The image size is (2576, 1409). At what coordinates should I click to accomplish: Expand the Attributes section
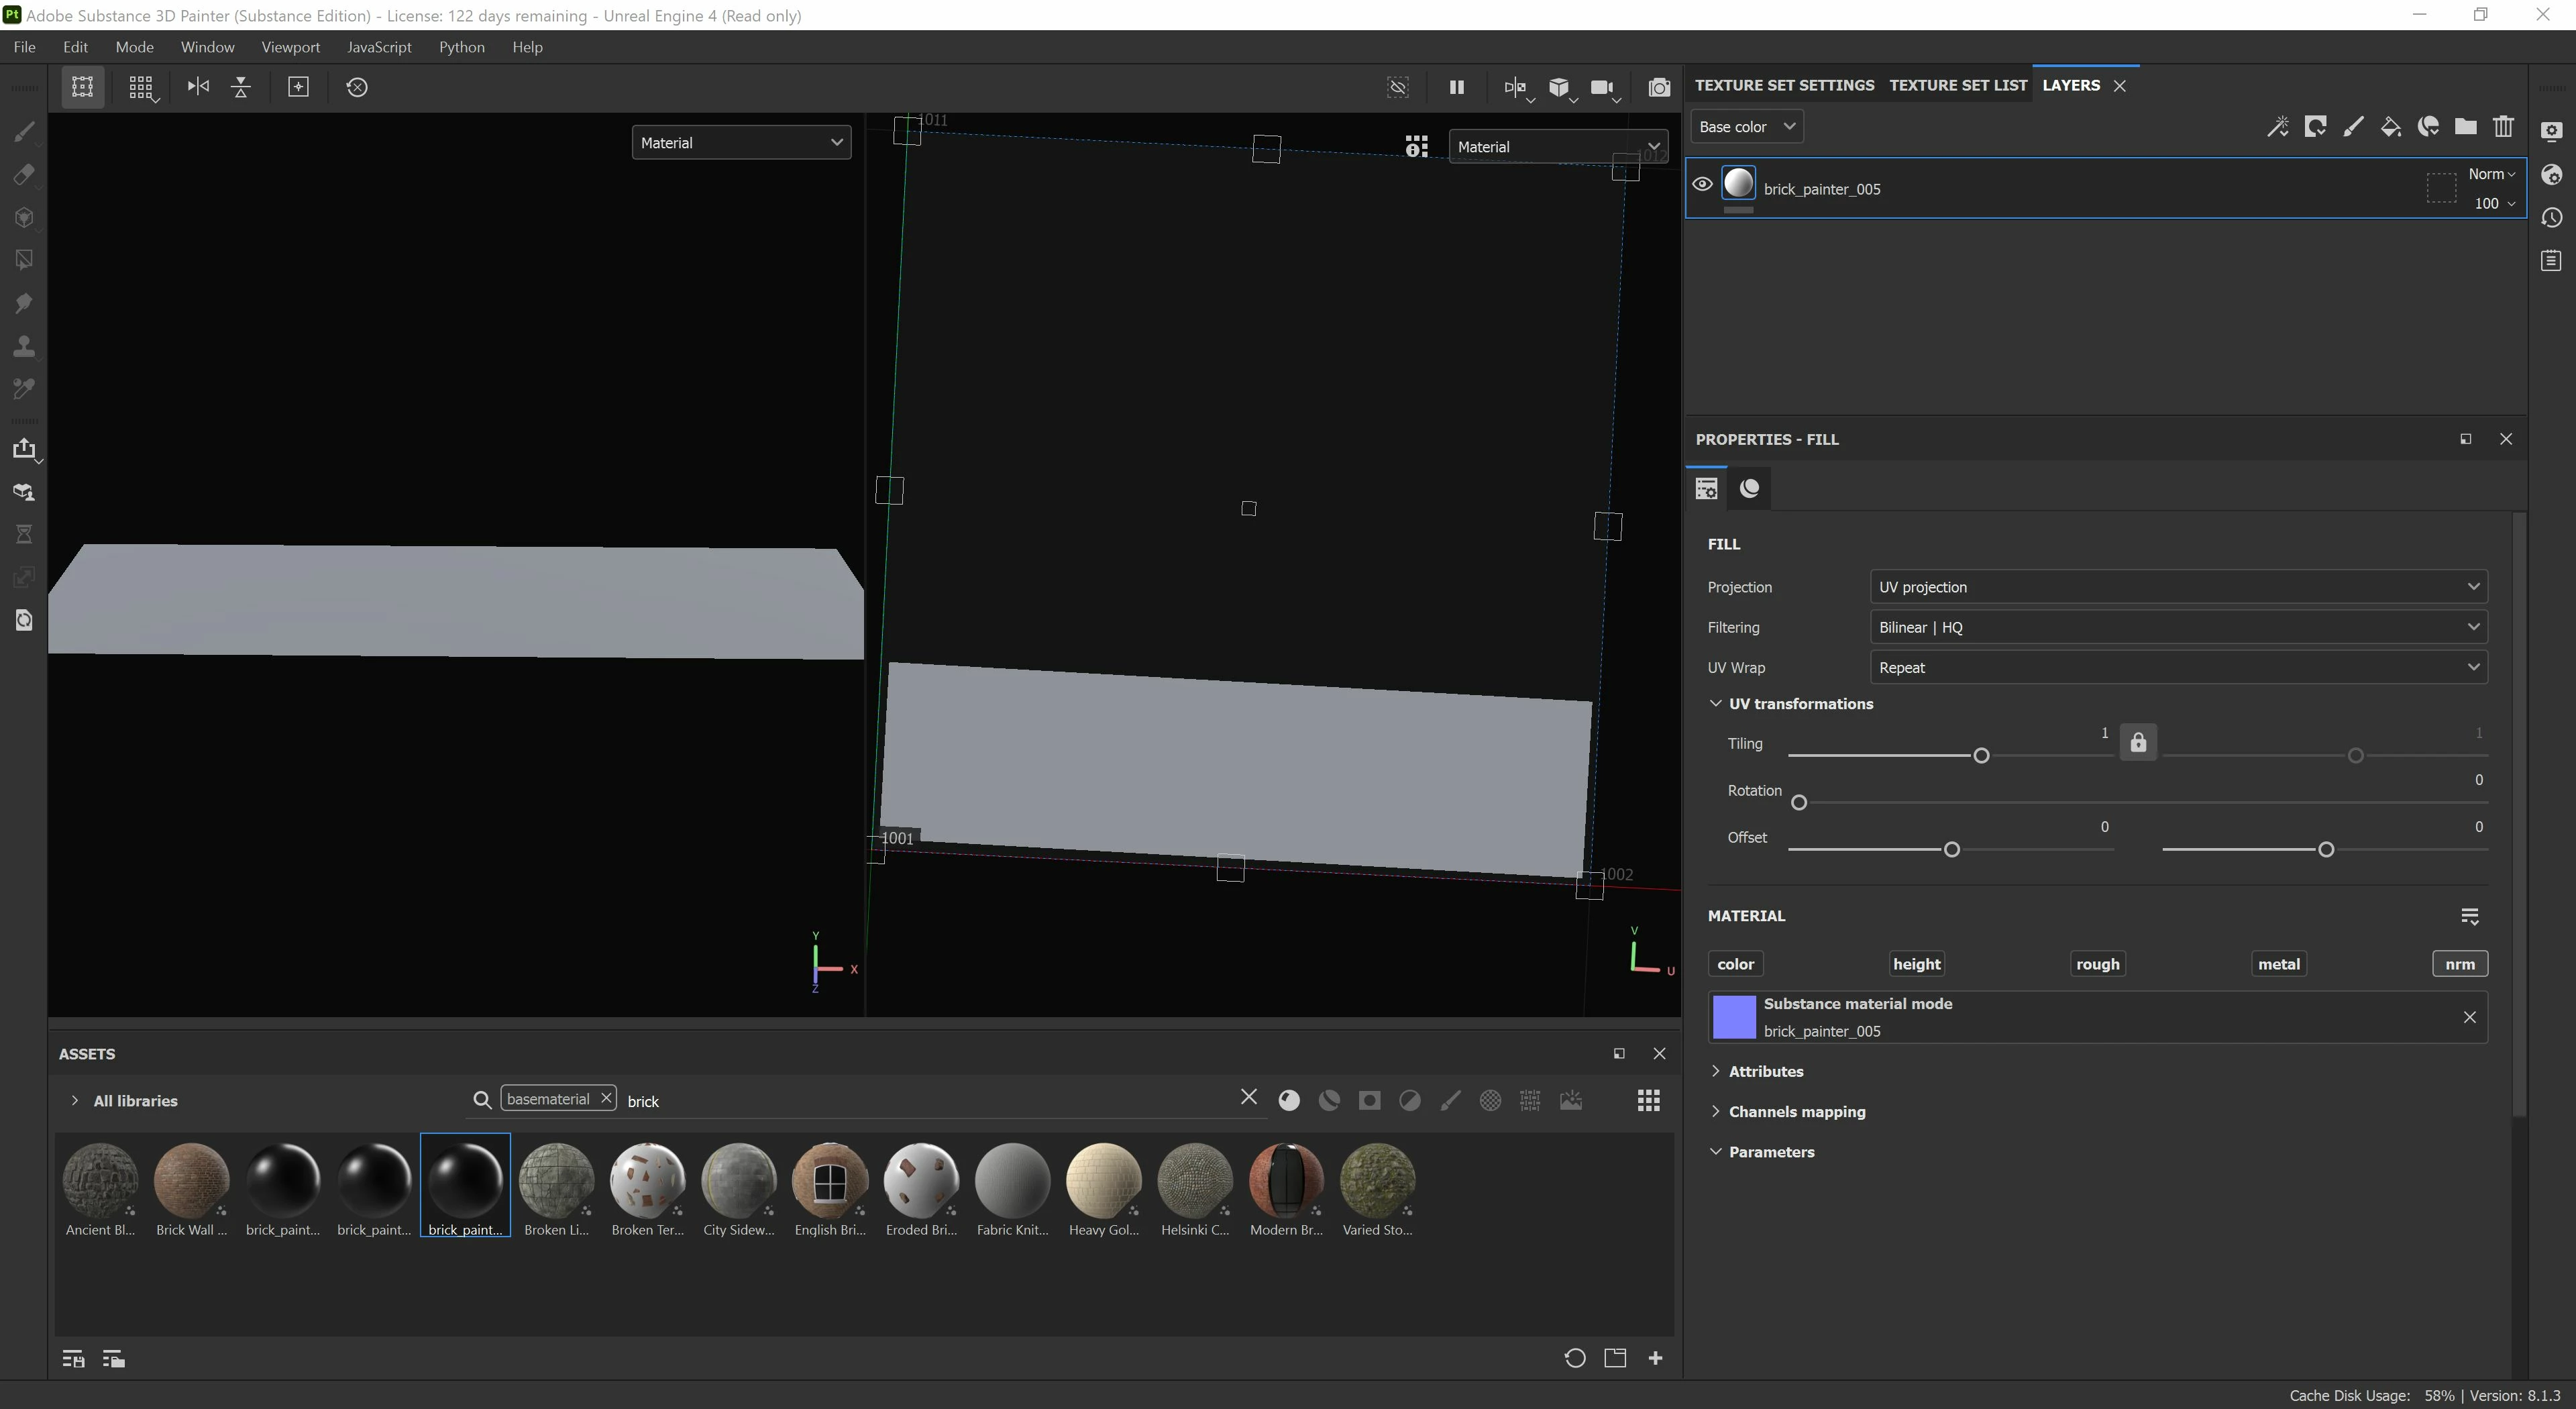1765,1071
